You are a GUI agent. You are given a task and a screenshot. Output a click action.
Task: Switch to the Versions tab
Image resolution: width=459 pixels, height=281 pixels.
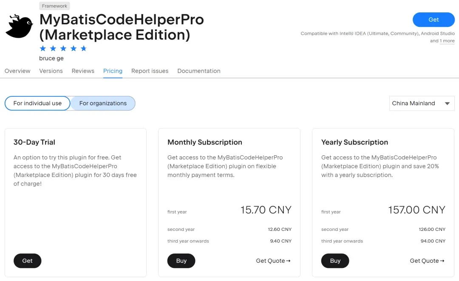pos(51,71)
